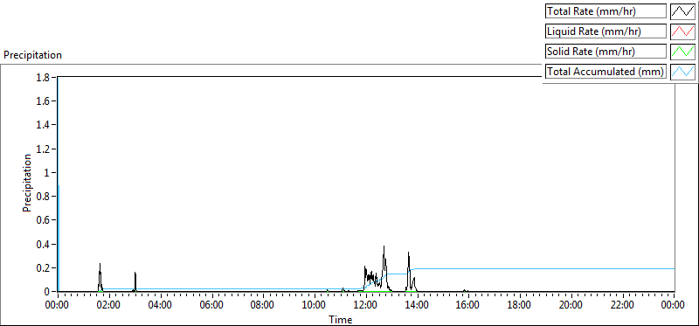Click the Time X-axis title
This screenshot has height=326, width=699.
point(341,319)
